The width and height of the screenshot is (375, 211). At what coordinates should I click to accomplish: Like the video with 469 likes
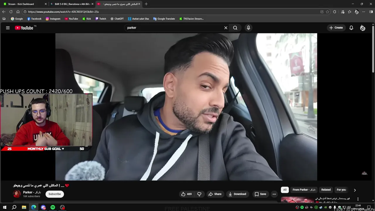pyautogui.click(x=186, y=194)
